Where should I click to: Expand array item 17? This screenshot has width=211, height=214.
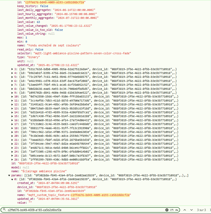[12, 124]
